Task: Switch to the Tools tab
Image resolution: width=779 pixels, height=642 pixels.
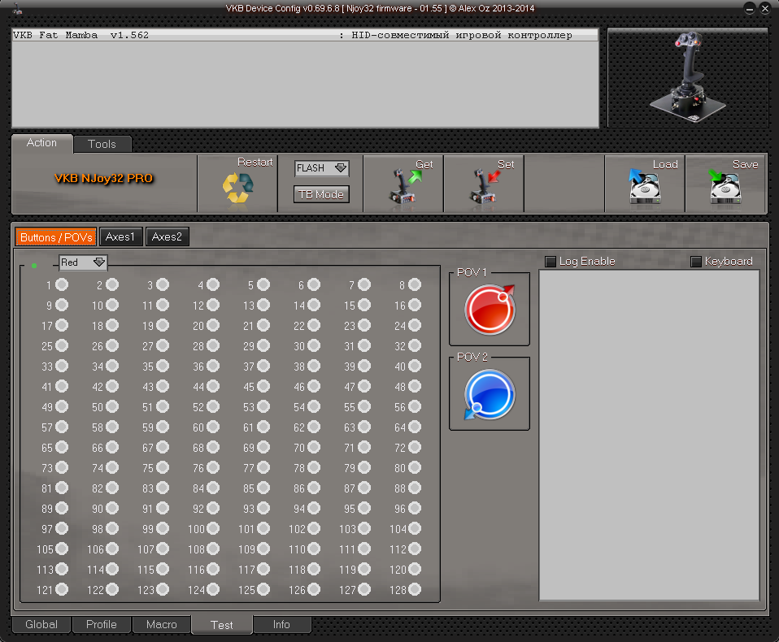Action: [x=102, y=144]
